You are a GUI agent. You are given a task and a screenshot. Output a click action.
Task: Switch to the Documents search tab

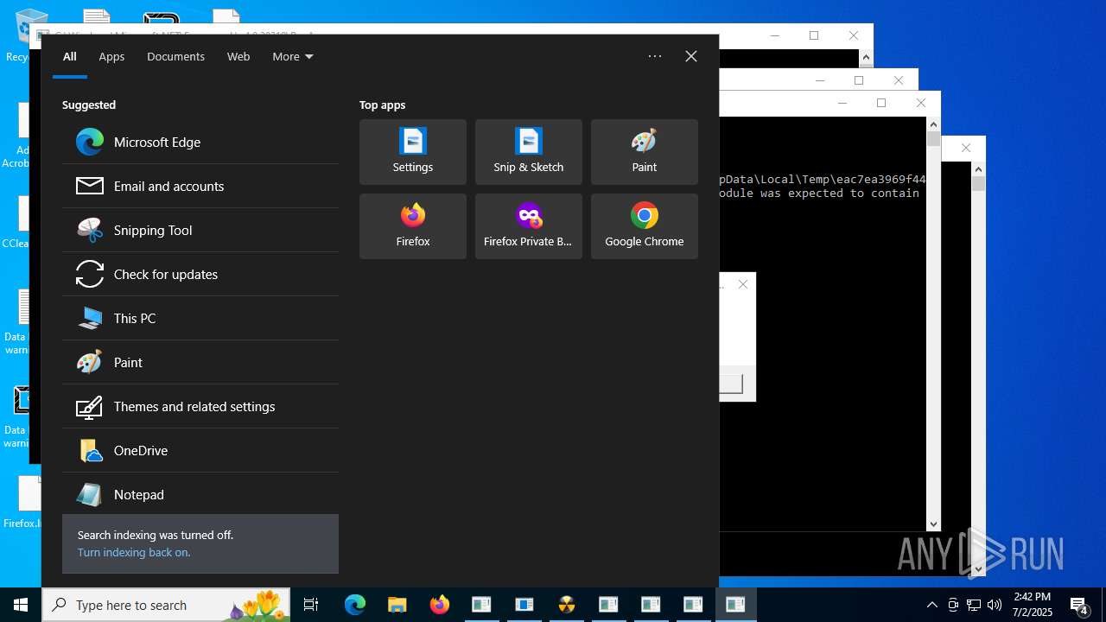pyautogui.click(x=175, y=56)
